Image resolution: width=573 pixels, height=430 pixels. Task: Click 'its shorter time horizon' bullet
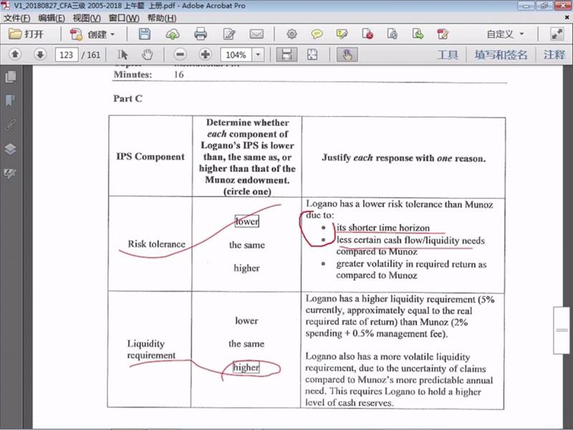point(383,228)
